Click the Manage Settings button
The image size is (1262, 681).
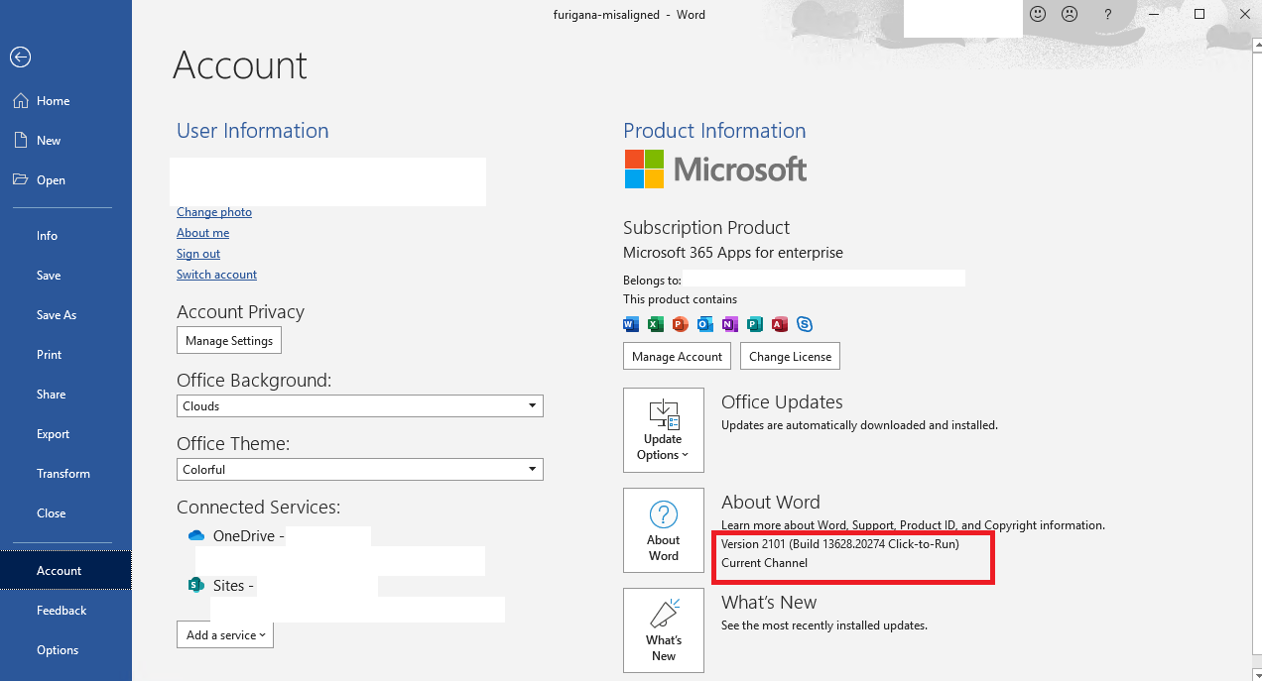[229, 340]
